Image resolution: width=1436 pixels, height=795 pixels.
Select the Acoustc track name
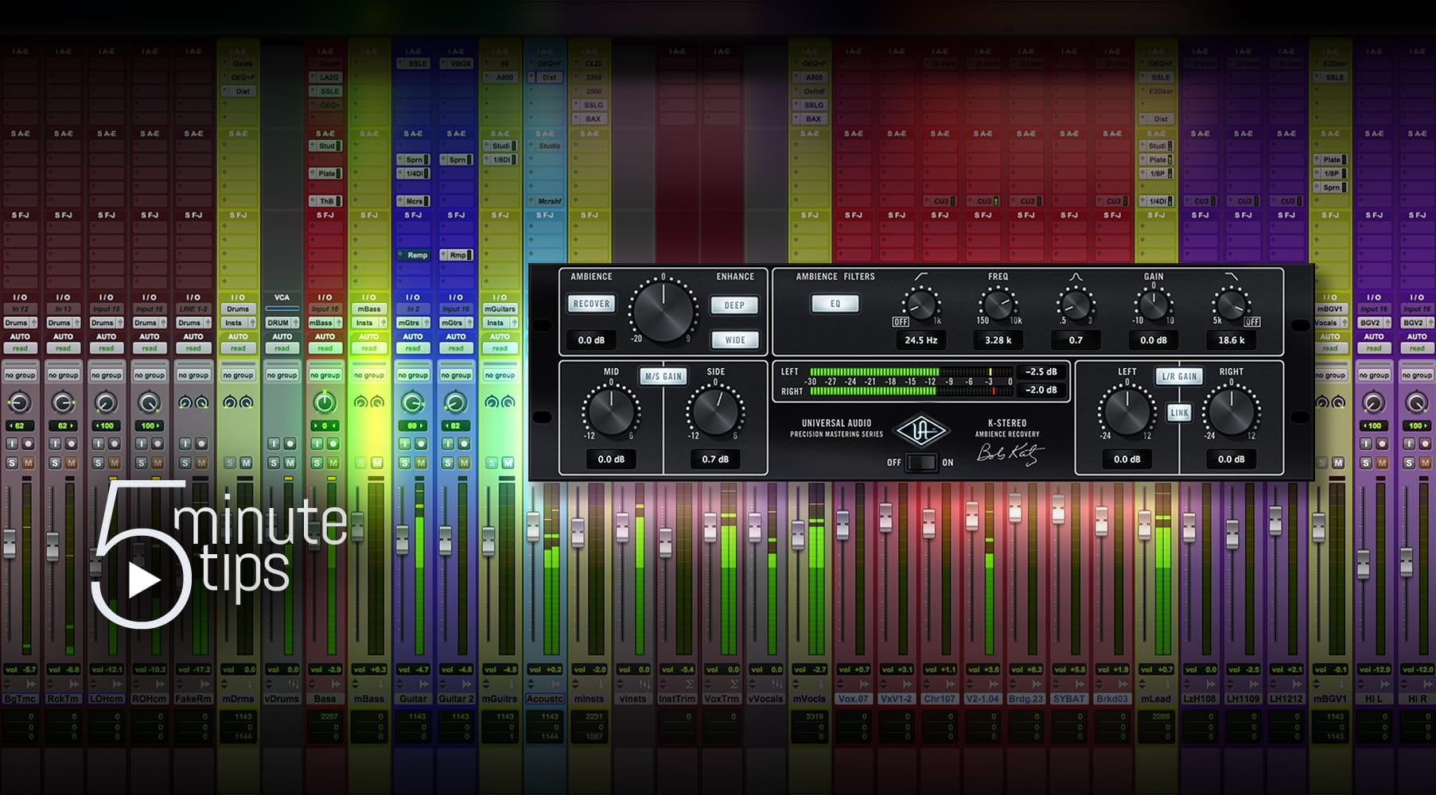click(x=544, y=699)
